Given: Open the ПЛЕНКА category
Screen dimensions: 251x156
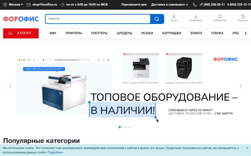Looking at the screenshot, I should point(217,33).
